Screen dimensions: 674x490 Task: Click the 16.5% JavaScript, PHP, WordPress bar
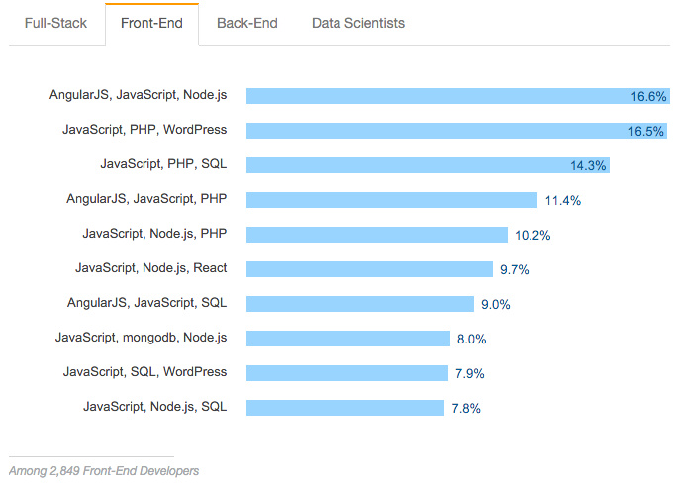point(456,131)
